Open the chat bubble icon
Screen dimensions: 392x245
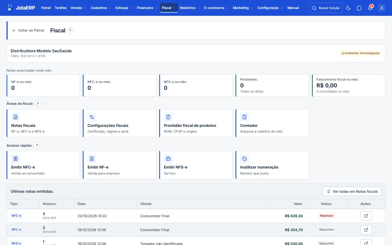359,8
